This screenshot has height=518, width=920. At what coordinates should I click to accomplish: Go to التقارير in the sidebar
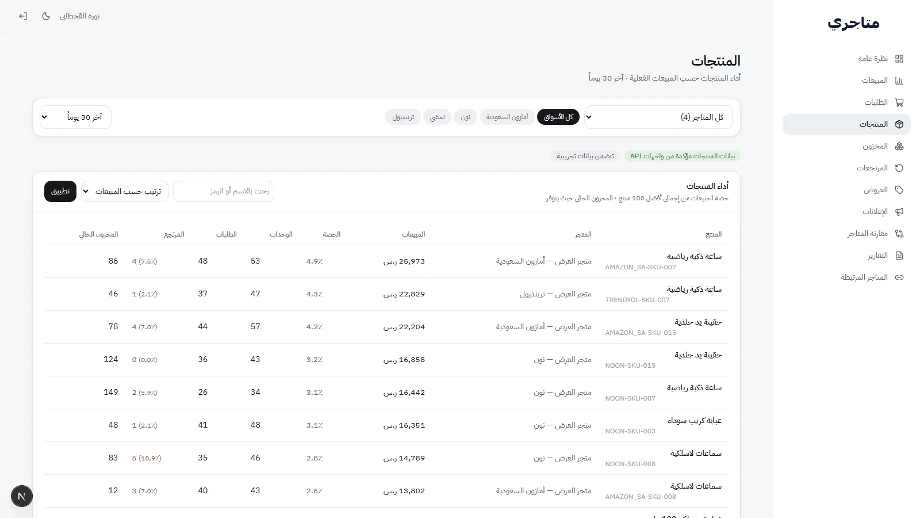(846, 256)
